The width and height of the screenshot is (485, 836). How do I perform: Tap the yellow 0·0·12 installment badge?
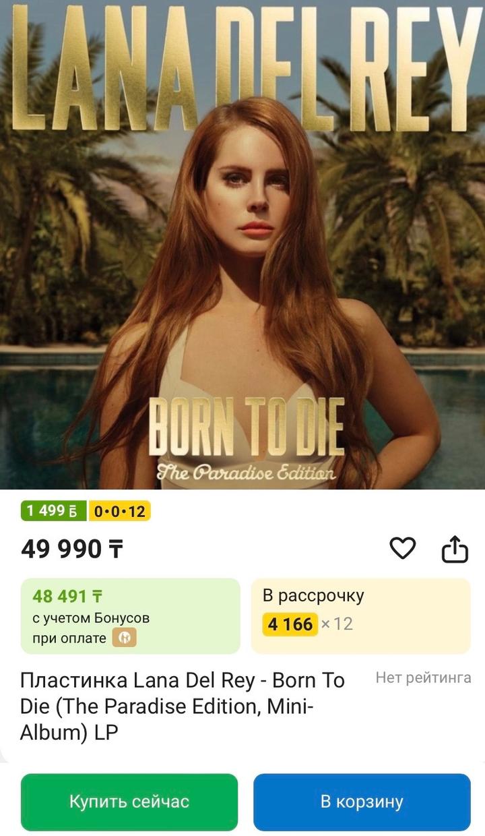point(120,511)
